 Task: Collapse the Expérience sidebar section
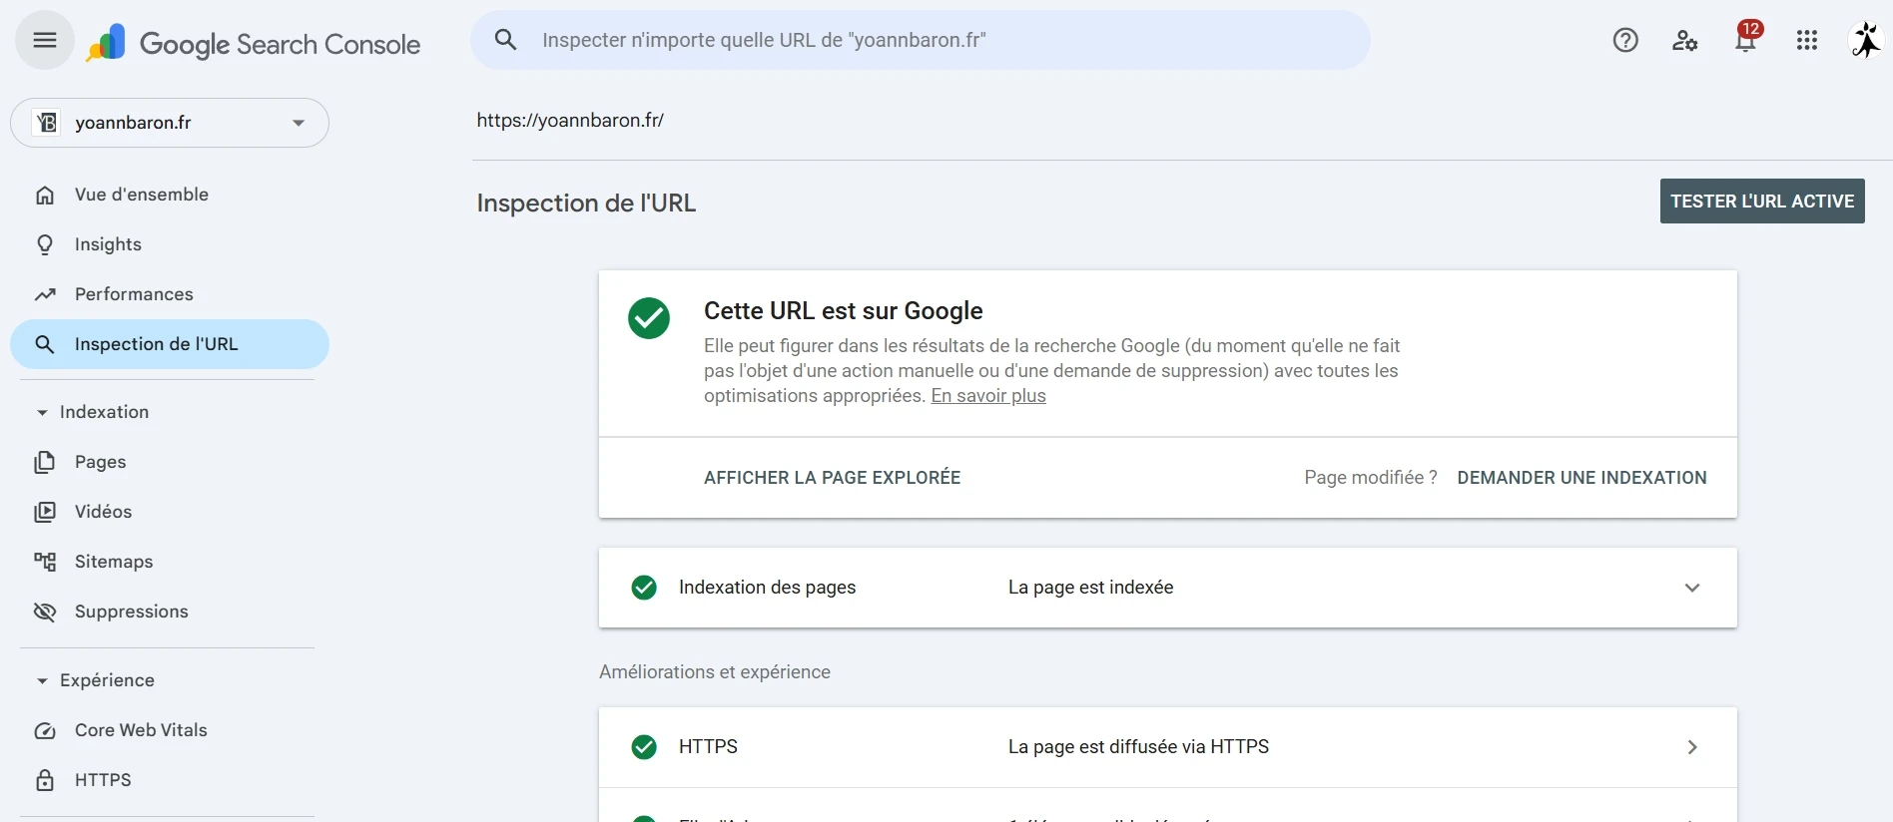[42, 680]
